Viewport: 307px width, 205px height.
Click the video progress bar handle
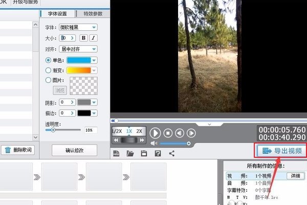tap(116, 120)
